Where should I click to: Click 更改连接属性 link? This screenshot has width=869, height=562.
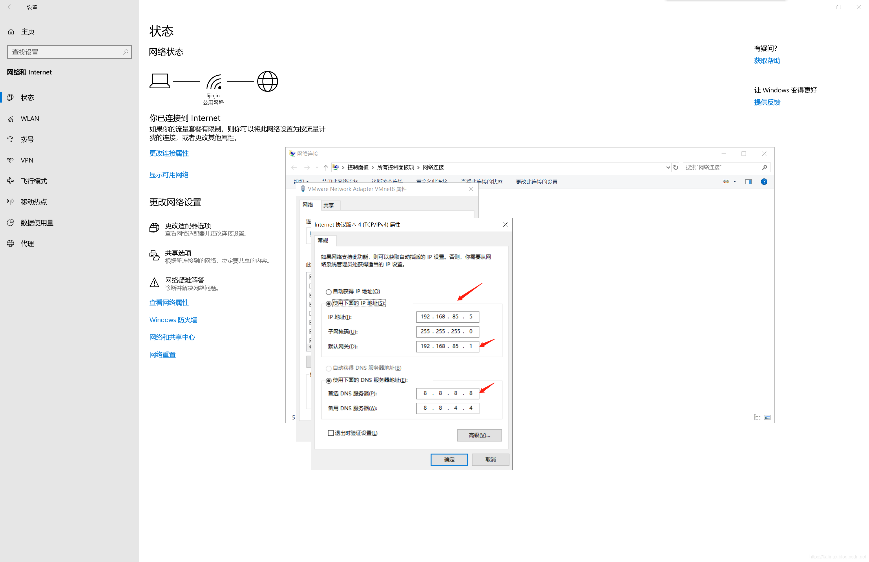point(169,154)
